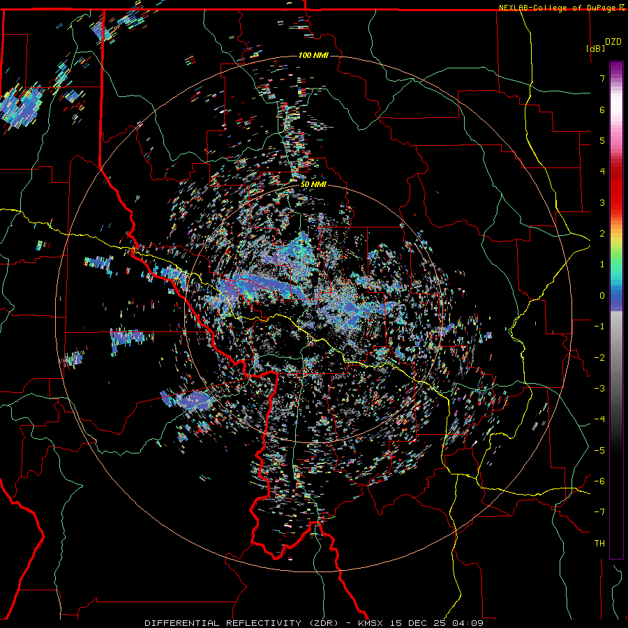This screenshot has width=628, height=628.
Task: Click the [dB] unit label
Action: (595, 48)
